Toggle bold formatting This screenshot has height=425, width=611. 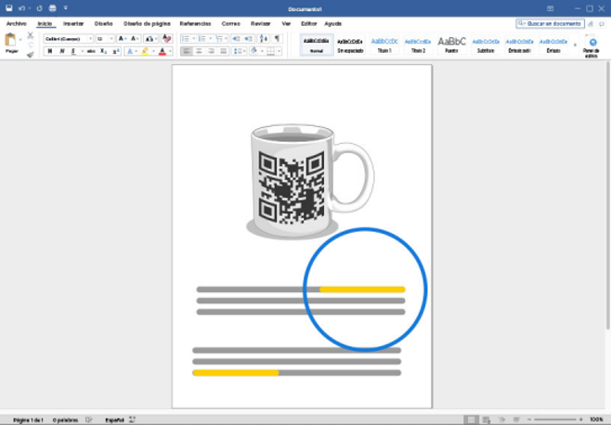pyautogui.click(x=50, y=52)
